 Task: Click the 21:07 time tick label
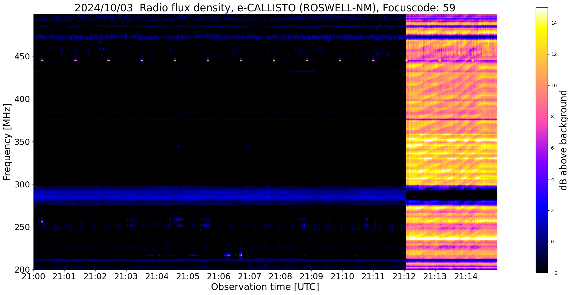coord(250,276)
